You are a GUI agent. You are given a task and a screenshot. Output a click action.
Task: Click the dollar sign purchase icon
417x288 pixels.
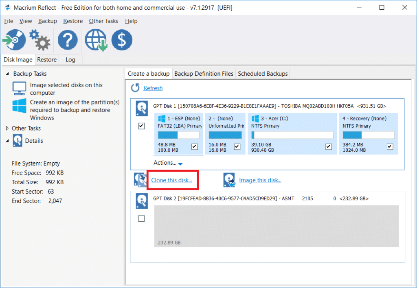(121, 40)
